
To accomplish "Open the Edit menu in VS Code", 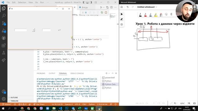I will (x=14, y=2).
